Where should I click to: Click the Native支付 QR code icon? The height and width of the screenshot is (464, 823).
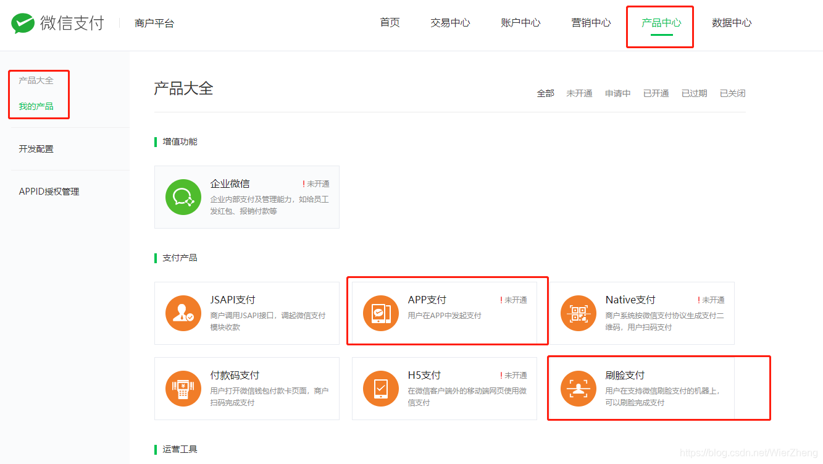click(579, 313)
